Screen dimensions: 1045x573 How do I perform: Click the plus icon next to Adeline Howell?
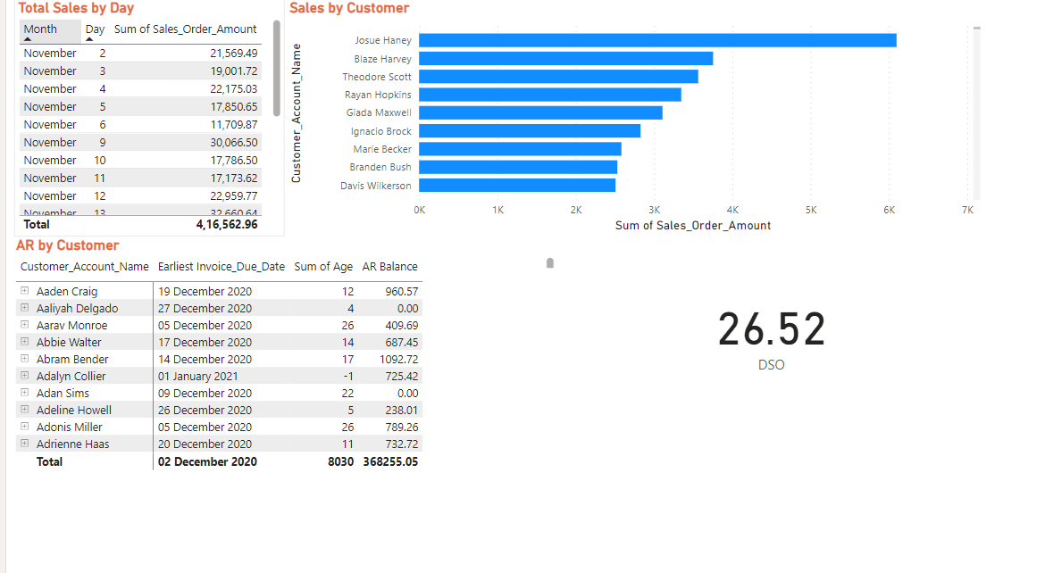24,410
